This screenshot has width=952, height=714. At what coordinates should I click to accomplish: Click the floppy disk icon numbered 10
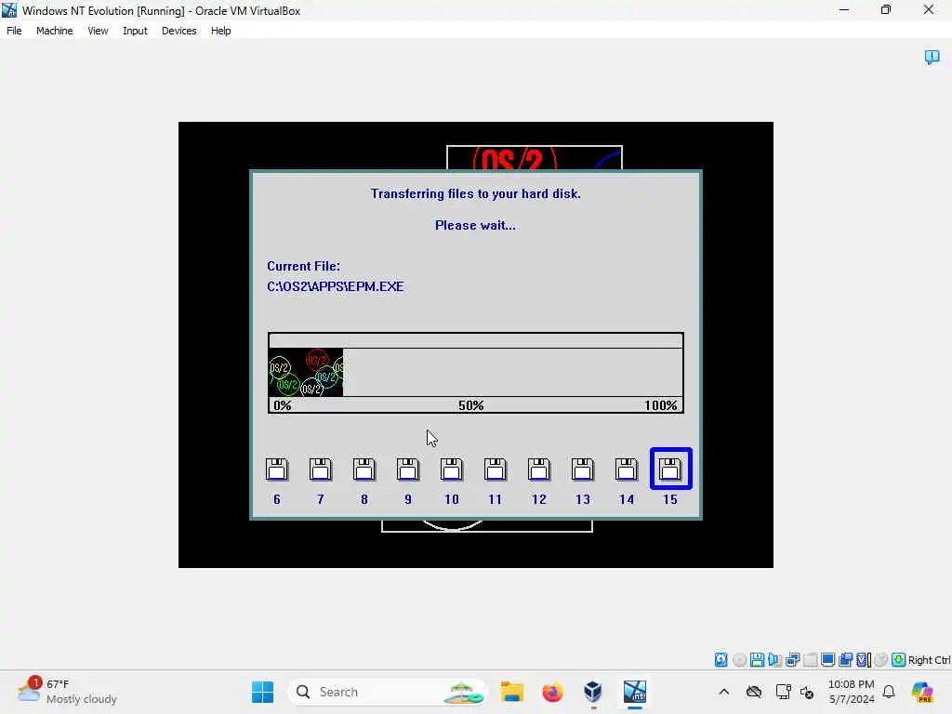pos(452,469)
